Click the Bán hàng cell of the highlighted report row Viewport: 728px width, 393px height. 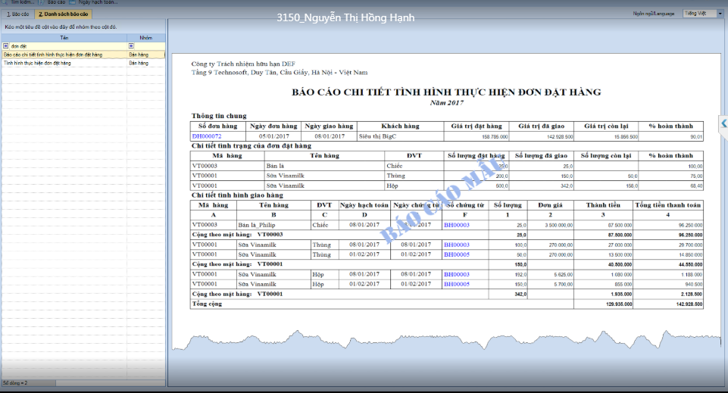145,55
